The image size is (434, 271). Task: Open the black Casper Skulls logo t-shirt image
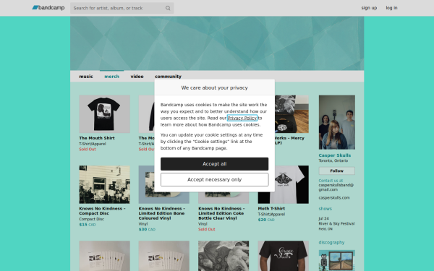[283, 256]
